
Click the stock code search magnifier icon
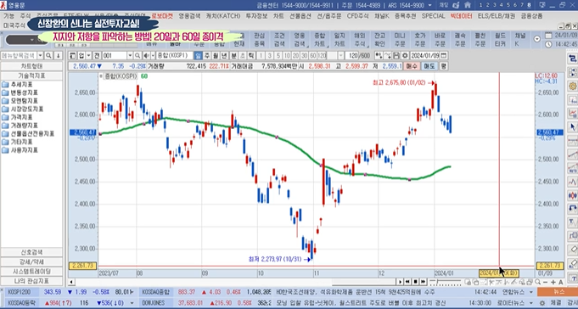pyautogui.click(x=137, y=56)
